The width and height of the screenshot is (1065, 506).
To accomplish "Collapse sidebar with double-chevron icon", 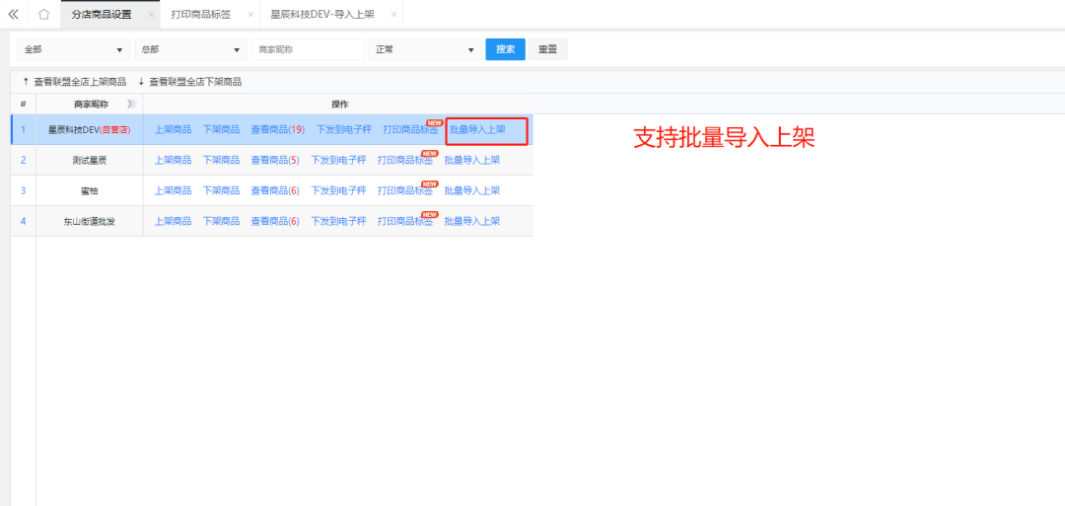I will [14, 15].
